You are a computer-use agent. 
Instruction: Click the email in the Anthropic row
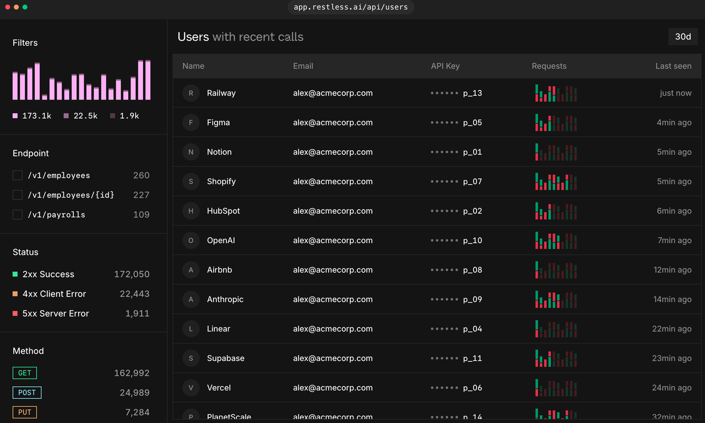point(333,299)
